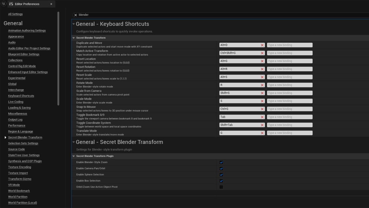Image resolution: width=369 pixels, height=208 pixels.
Task: Remove the R binding for Rotate Mode
Action: (262, 85)
